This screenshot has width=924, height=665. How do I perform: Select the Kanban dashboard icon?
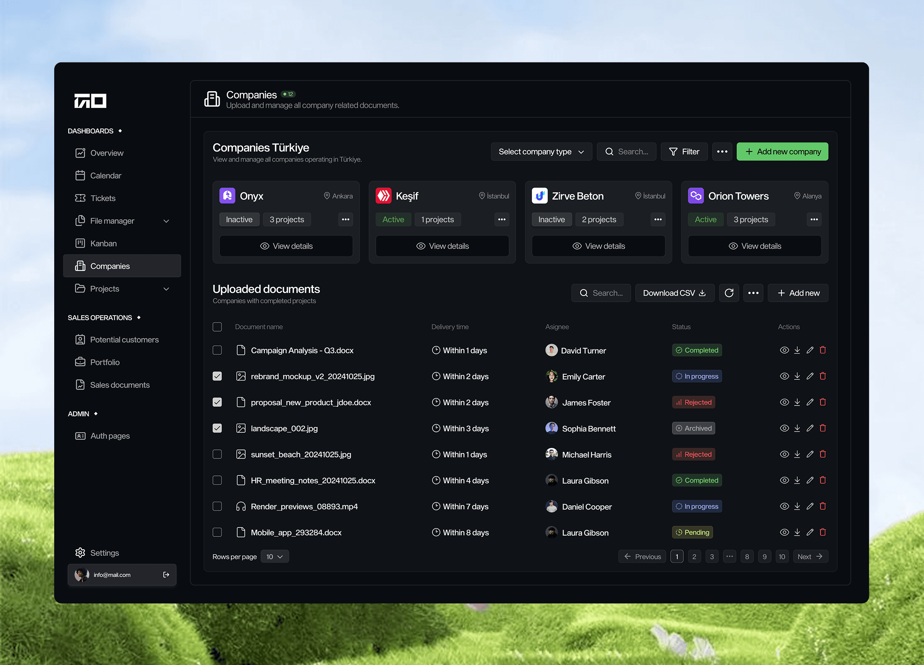(80, 243)
